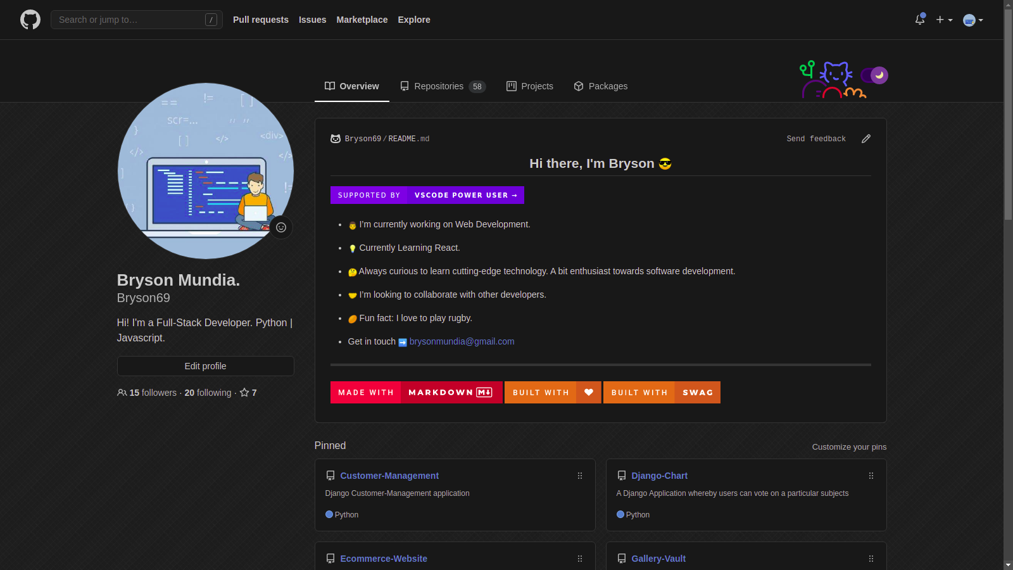Open the user avatar menu

pos(972,20)
